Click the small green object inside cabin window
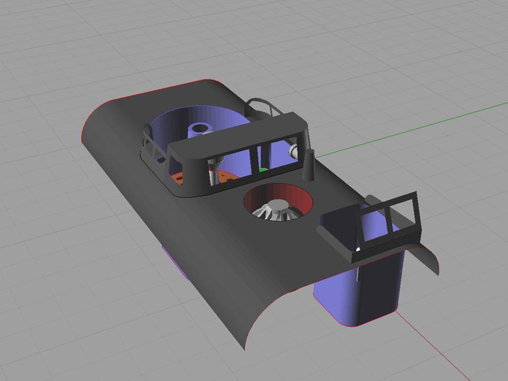The height and width of the screenshot is (381, 508). pyautogui.click(x=262, y=170)
